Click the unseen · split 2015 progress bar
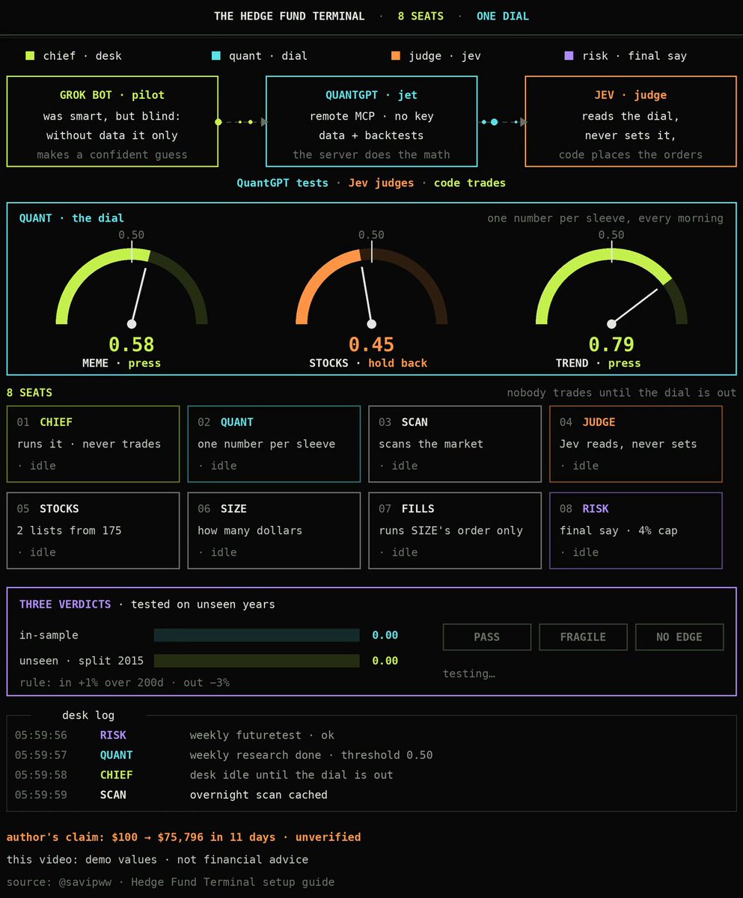 [x=257, y=661]
